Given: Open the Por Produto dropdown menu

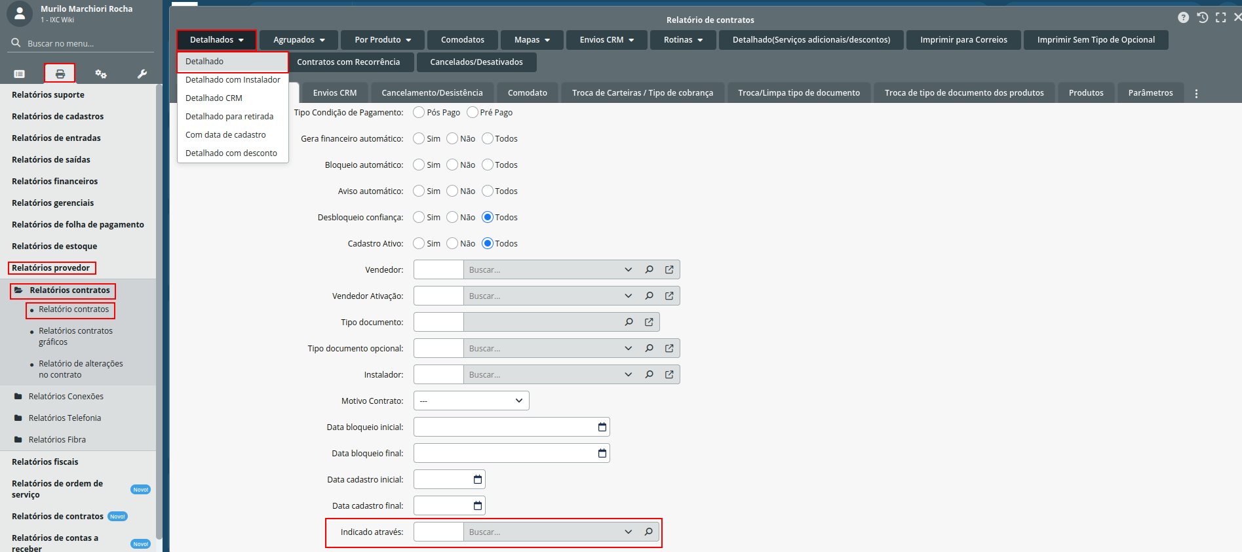Looking at the screenshot, I should pos(383,40).
